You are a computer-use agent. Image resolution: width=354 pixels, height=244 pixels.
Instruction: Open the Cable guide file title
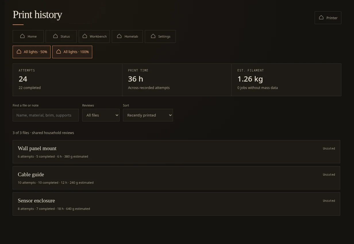pos(31,175)
